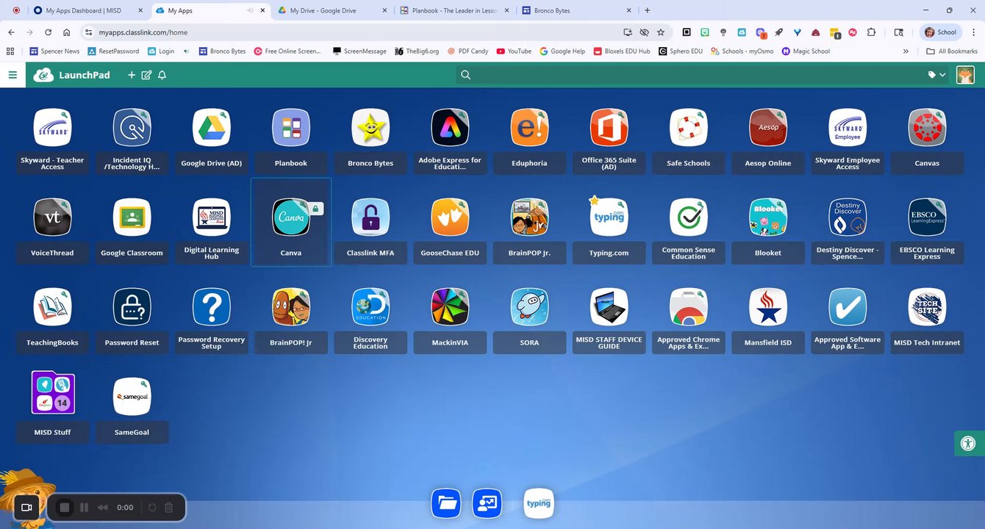Switch to Bronco Bytes browser tab

click(575, 10)
